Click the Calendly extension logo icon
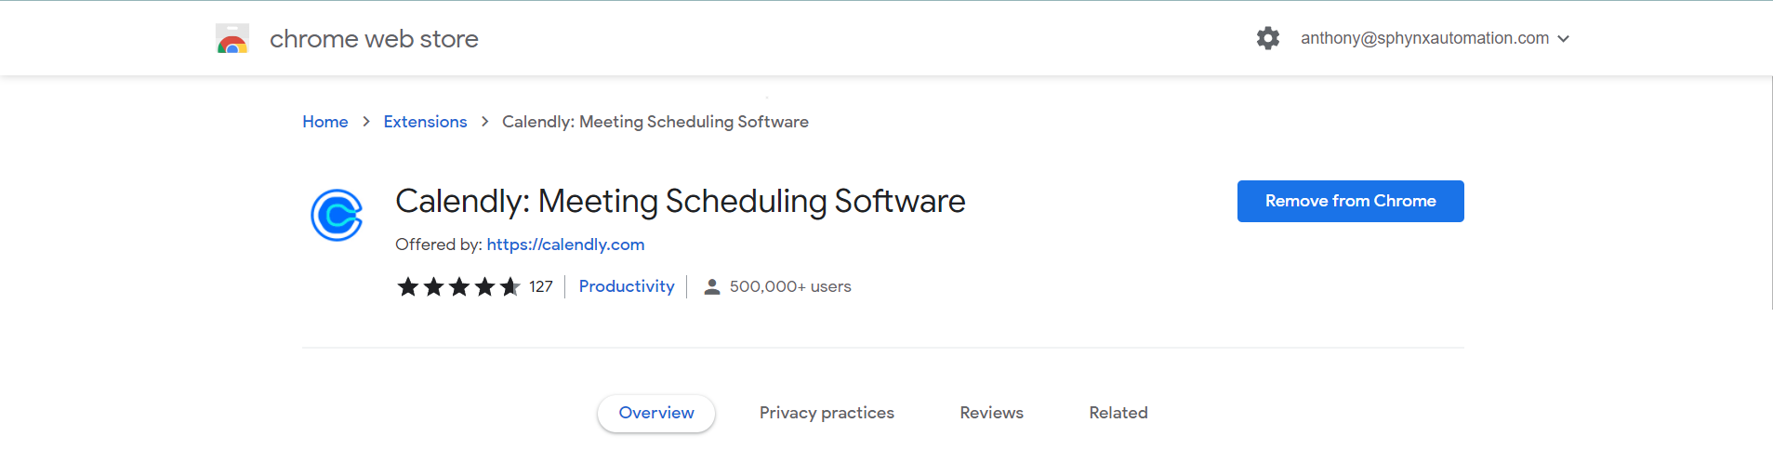 pos(337,216)
